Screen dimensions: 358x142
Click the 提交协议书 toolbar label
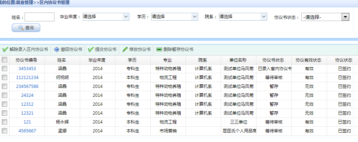[x=106, y=49]
